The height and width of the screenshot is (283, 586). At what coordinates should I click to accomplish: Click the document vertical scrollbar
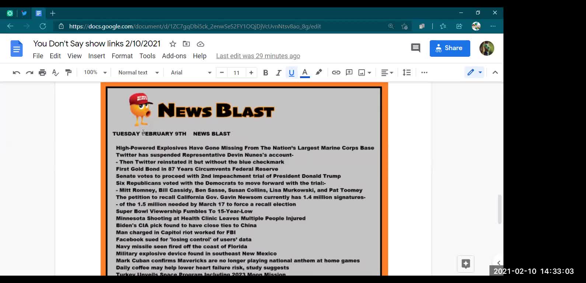point(500,209)
